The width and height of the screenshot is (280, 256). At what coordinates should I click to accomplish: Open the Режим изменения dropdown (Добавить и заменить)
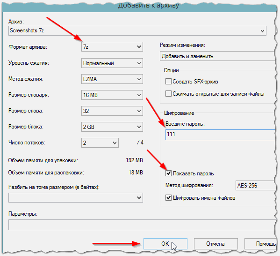tap(218, 56)
